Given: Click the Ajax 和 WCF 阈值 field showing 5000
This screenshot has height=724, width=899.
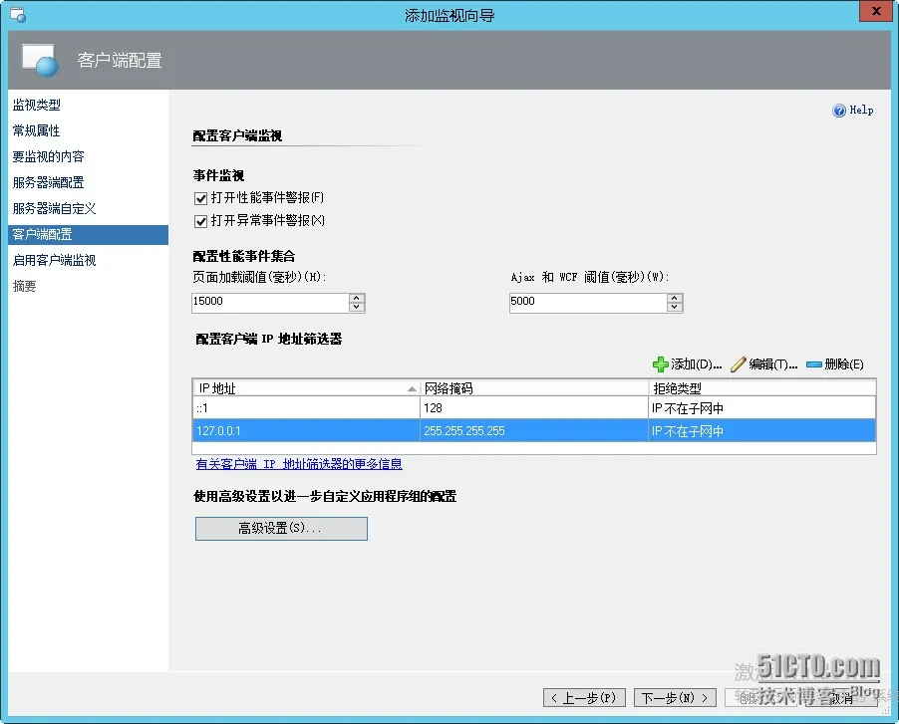Looking at the screenshot, I should click(x=589, y=302).
